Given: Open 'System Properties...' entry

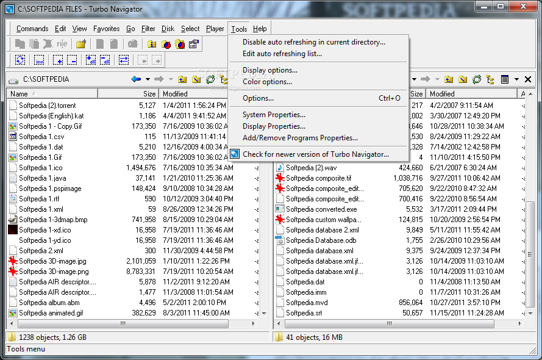Looking at the screenshot, I should point(318,115).
